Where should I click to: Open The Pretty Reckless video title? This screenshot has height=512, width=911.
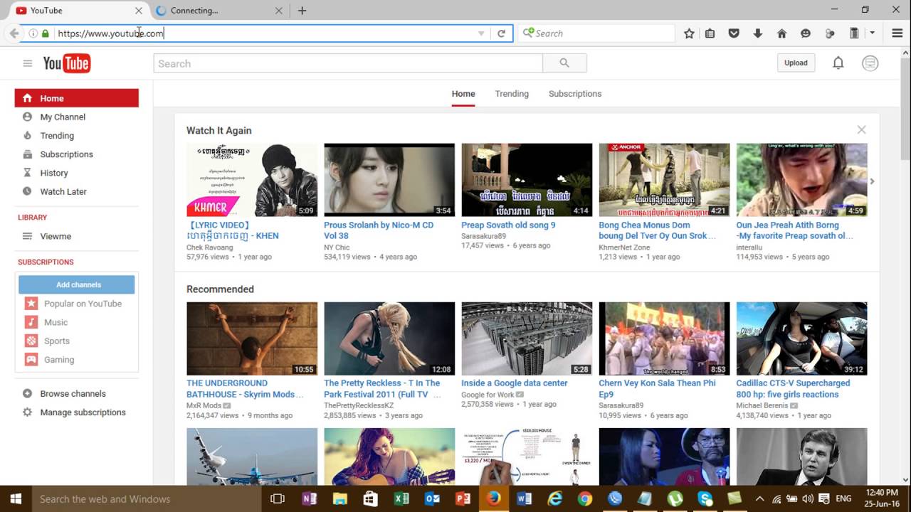point(382,388)
